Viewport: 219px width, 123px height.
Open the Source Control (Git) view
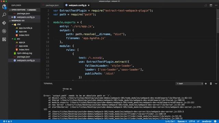[x=4, y=23]
